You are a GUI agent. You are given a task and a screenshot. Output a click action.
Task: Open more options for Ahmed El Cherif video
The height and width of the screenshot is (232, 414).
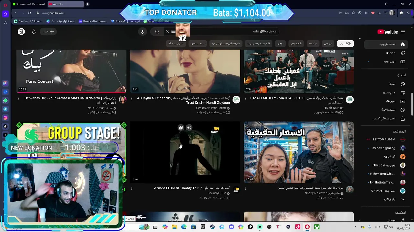click(132, 188)
